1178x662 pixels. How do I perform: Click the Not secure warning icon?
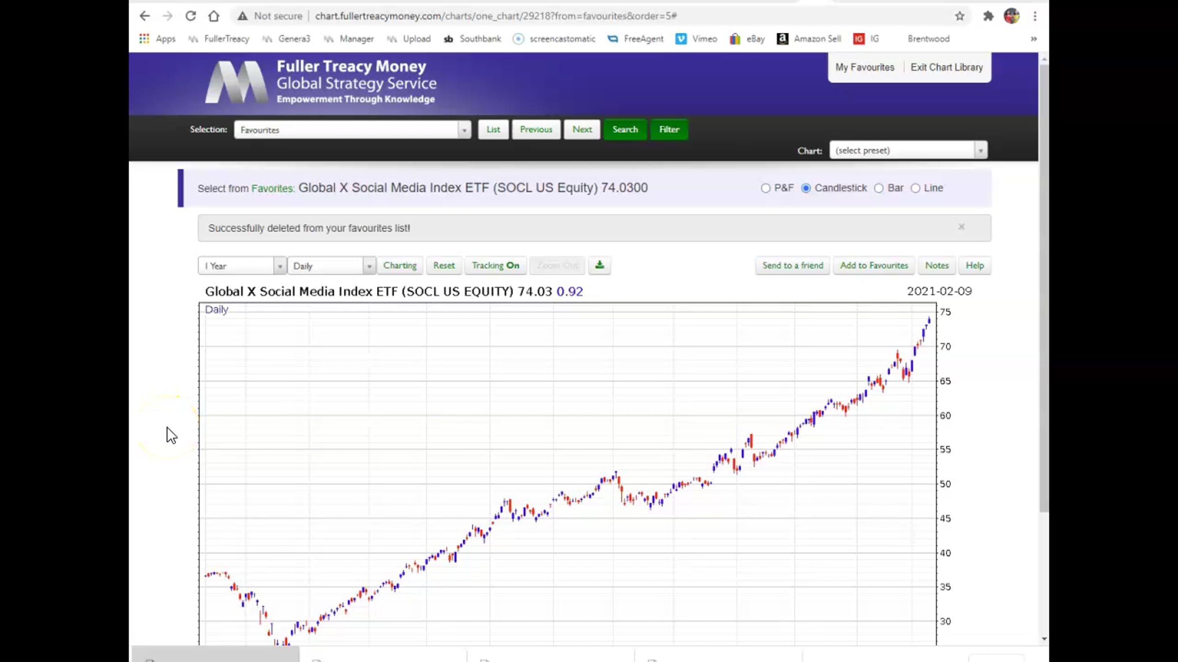(x=242, y=16)
